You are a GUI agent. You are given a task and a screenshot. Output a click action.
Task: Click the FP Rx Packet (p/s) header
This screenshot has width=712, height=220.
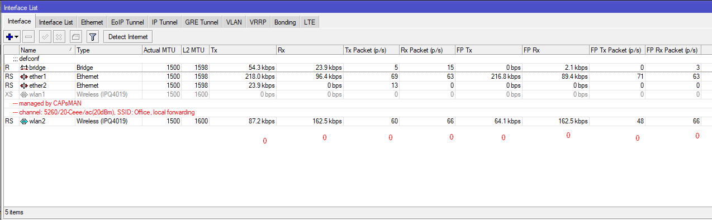click(673, 50)
